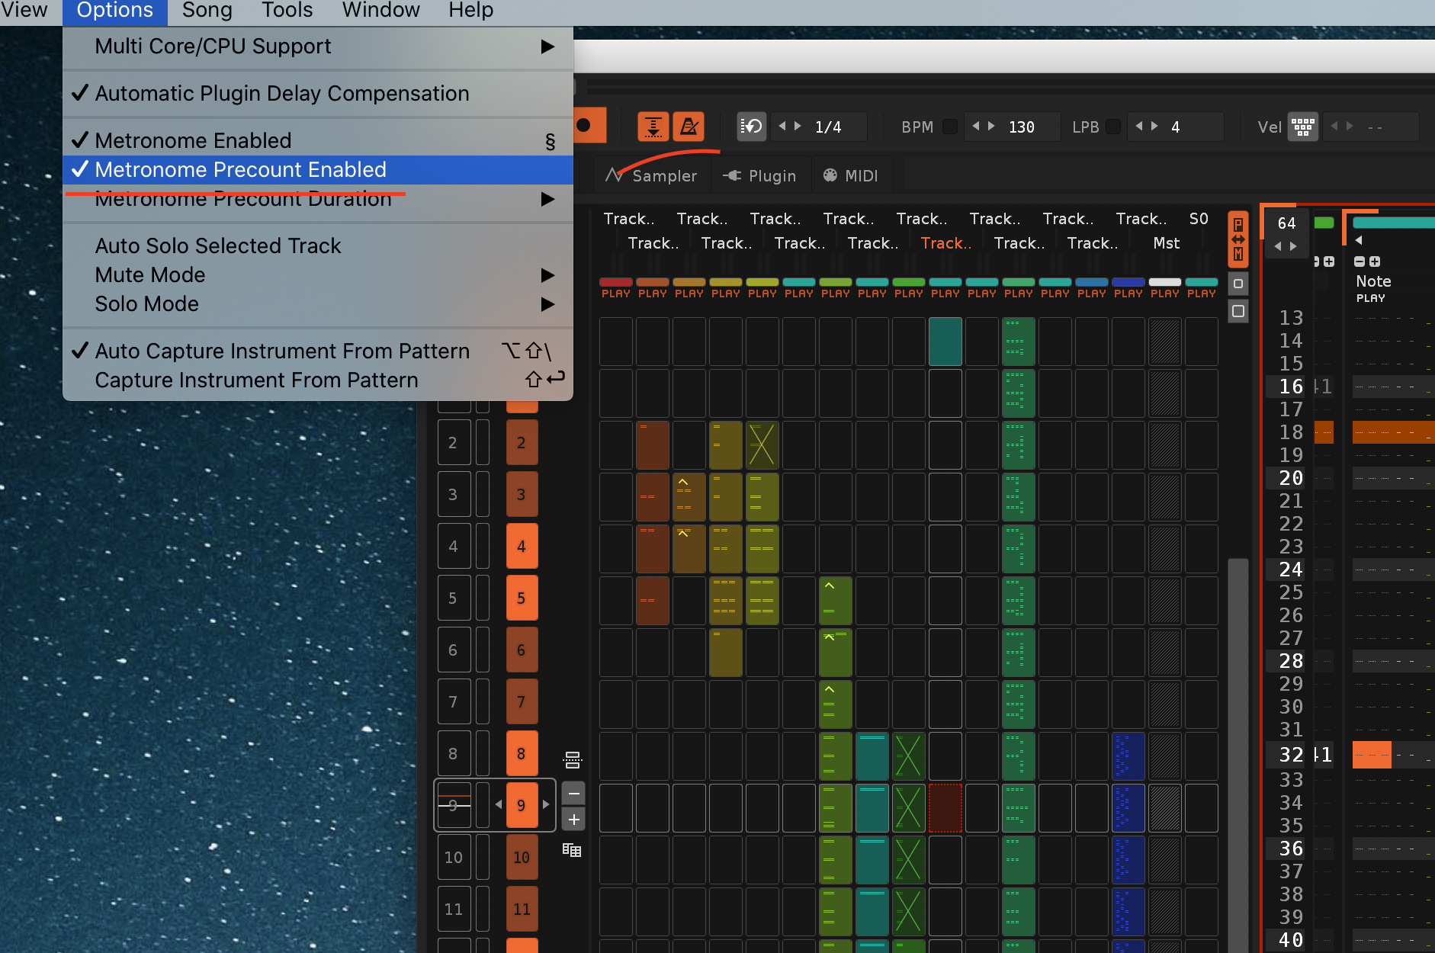The height and width of the screenshot is (953, 1435).
Task: Toggle the LPB checkbox
Action: [1113, 127]
